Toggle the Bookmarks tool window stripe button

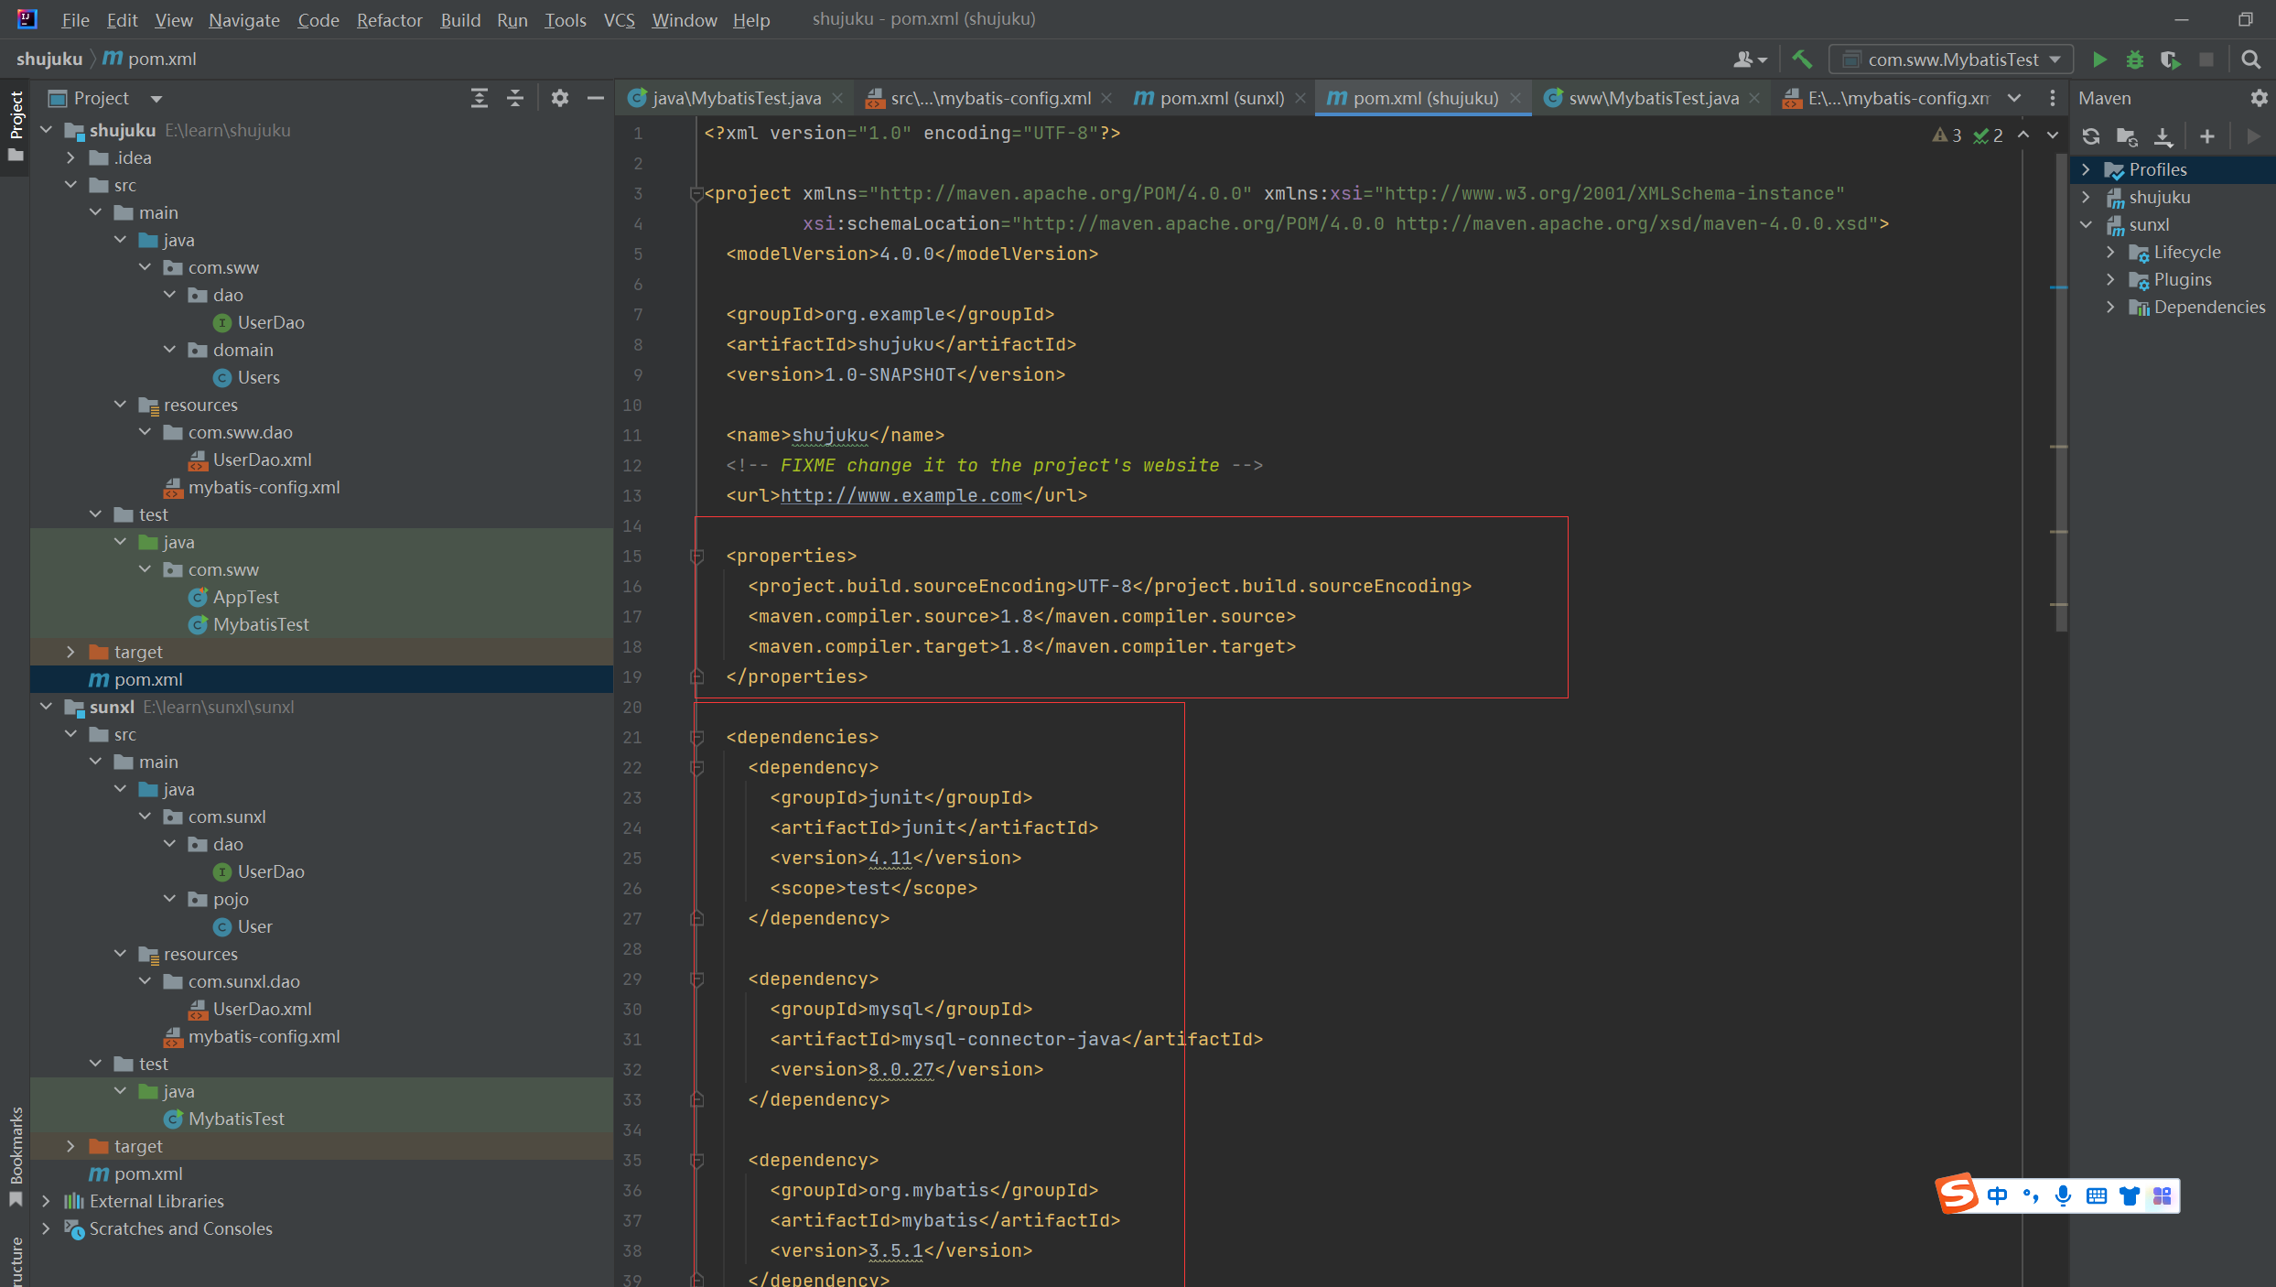point(16,1155)
